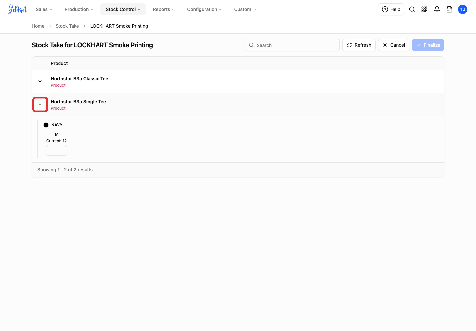The image size is (476, 331).
Task: Click the document import icon in header
Action: [x=450, y=9]
